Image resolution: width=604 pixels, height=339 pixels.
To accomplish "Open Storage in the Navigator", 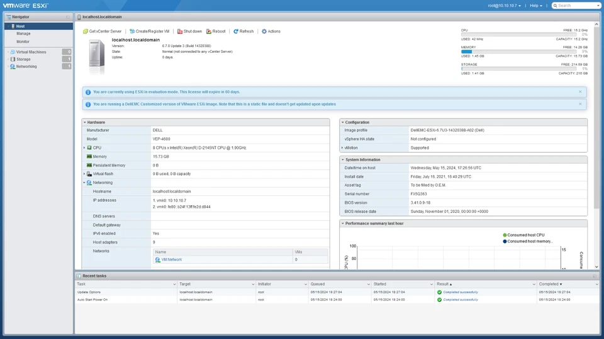I will 23,59.
